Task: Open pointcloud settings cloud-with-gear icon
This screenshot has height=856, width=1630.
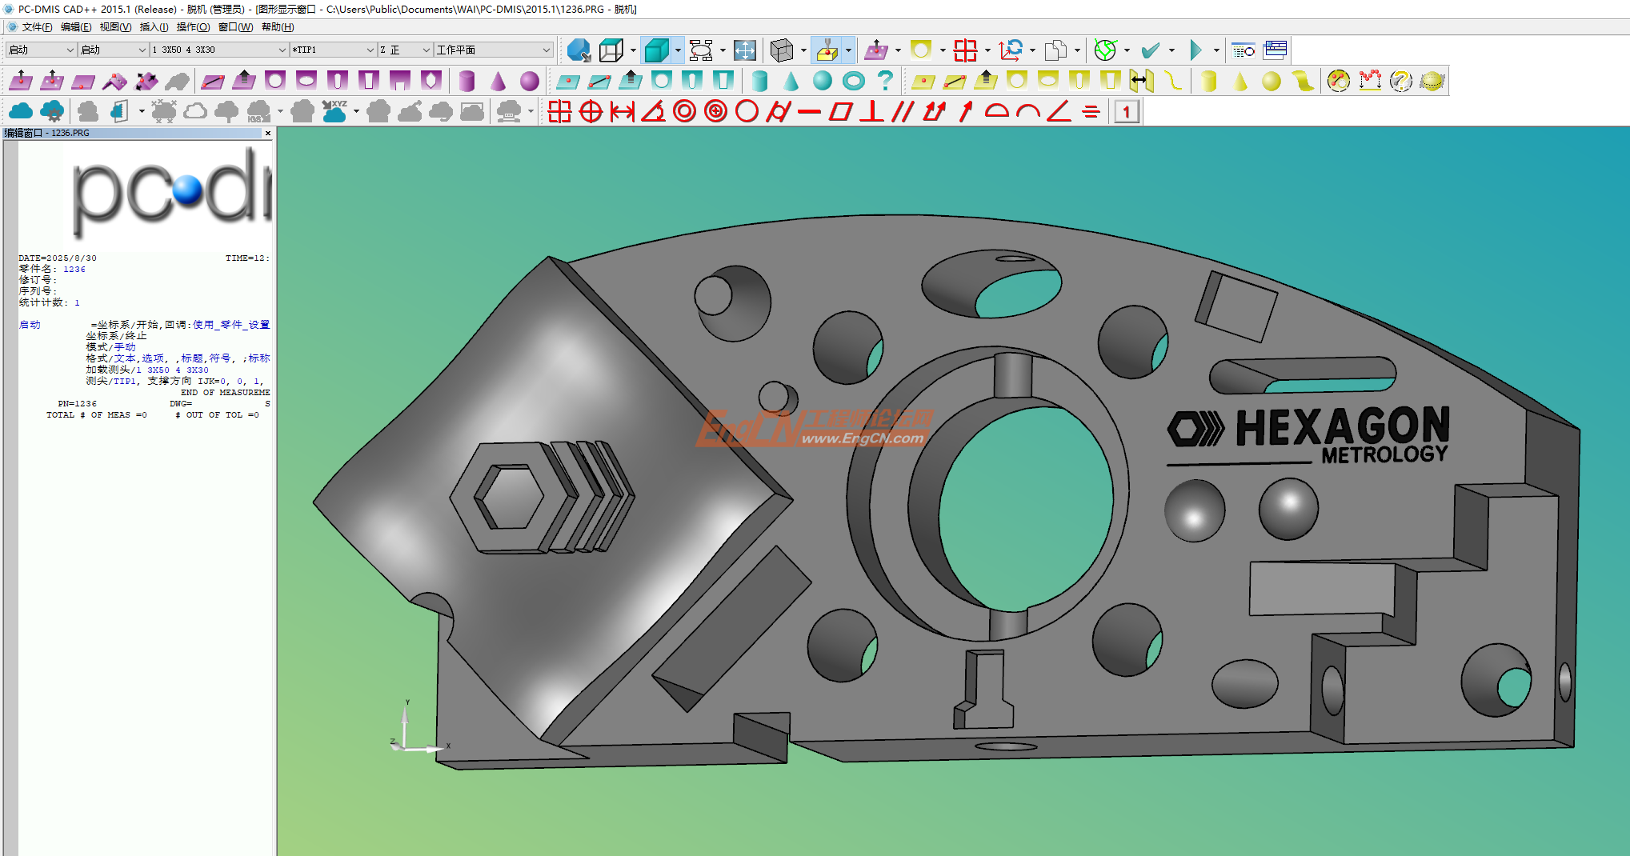Action: tap(52, 111)
